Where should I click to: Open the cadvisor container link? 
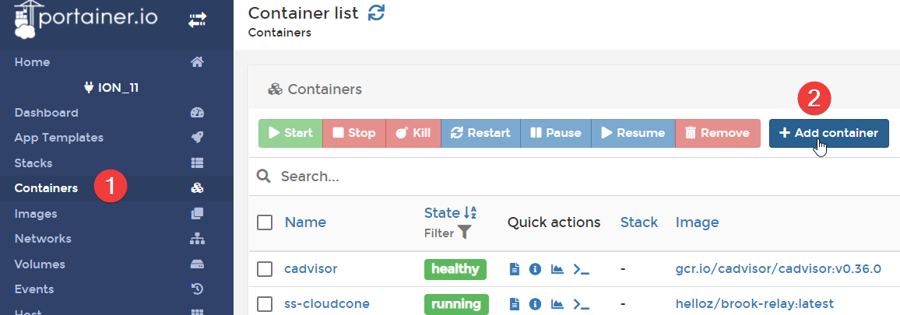[x=310, y=269]
